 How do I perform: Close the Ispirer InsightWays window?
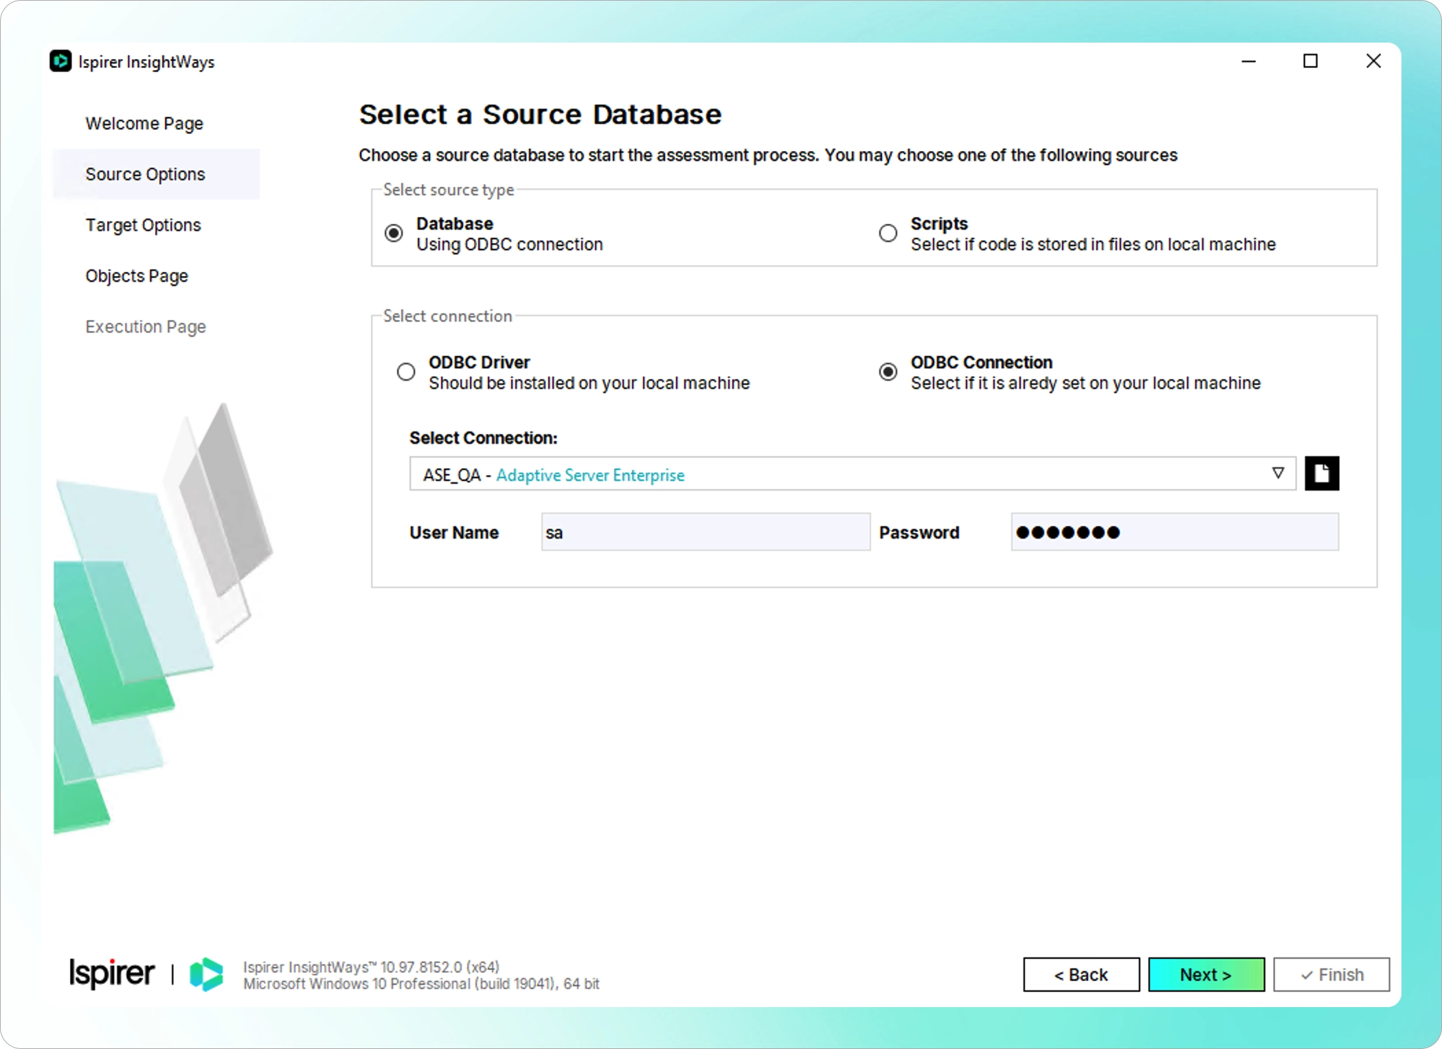1373,61
